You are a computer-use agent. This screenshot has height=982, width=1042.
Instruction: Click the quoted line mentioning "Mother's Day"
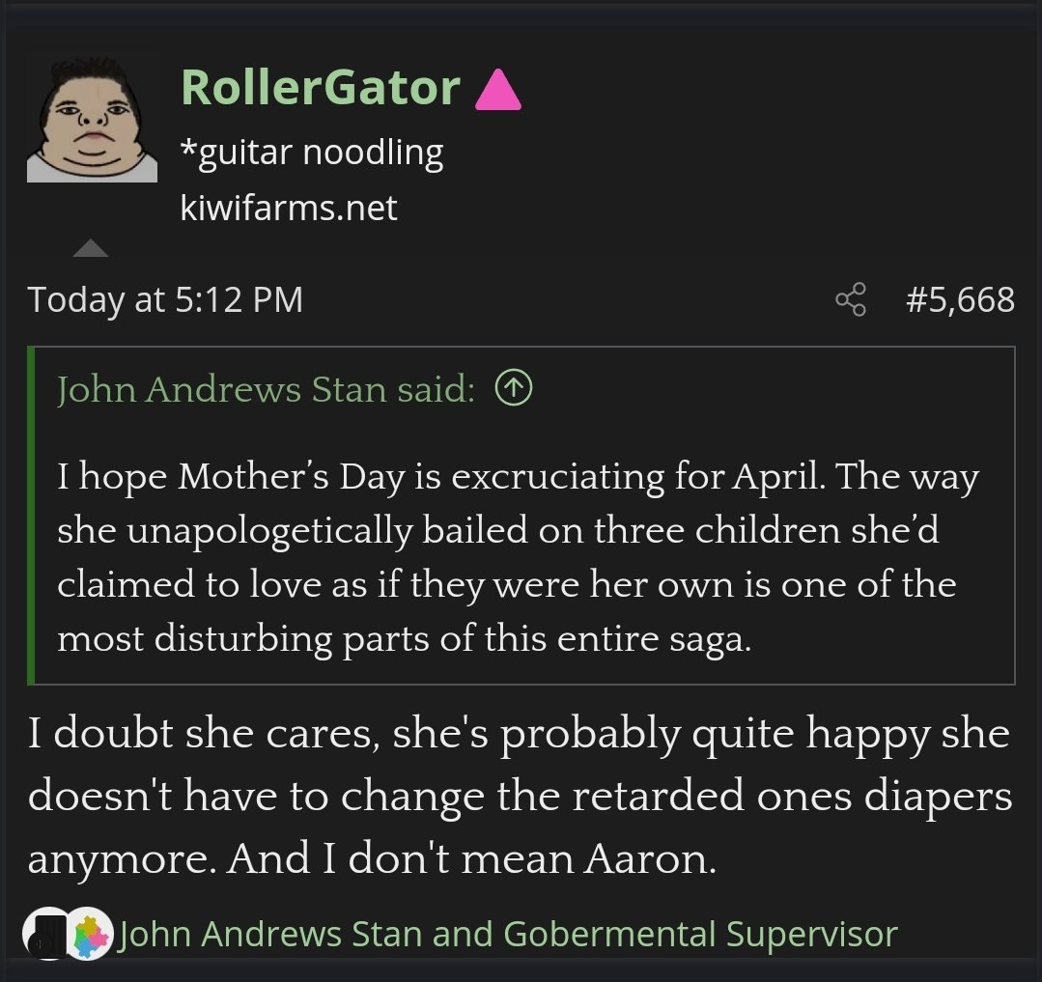tap(518, 478)
